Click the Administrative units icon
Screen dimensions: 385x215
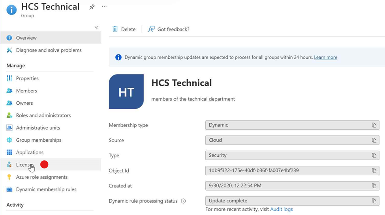tap(9, 128)
